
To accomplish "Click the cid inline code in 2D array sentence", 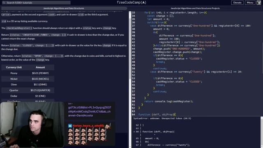I will pos(4,21).
